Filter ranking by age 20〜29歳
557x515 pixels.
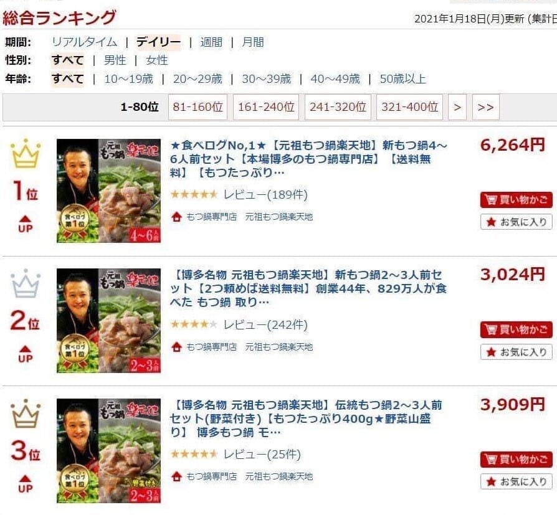pos(198,79)
